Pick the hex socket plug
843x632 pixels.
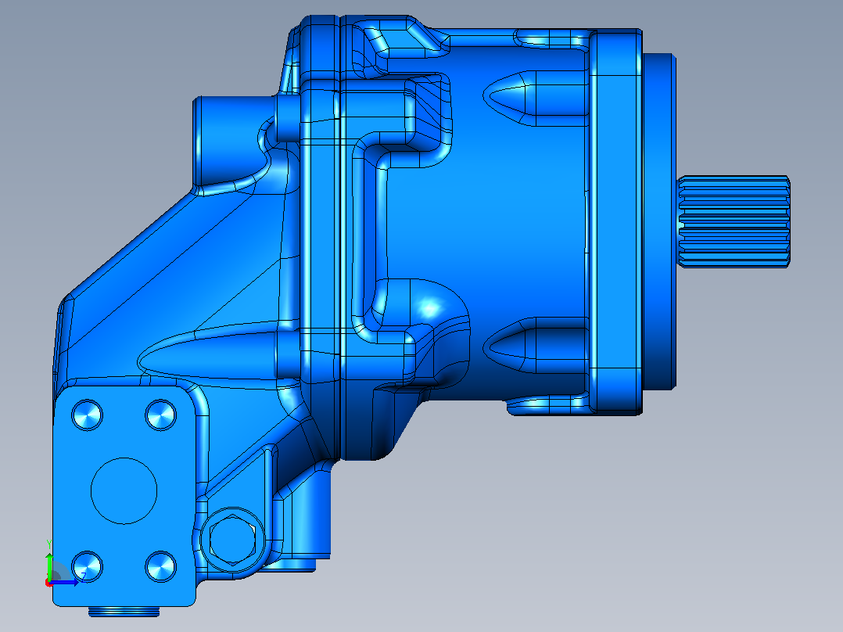(x=231, y=540)
